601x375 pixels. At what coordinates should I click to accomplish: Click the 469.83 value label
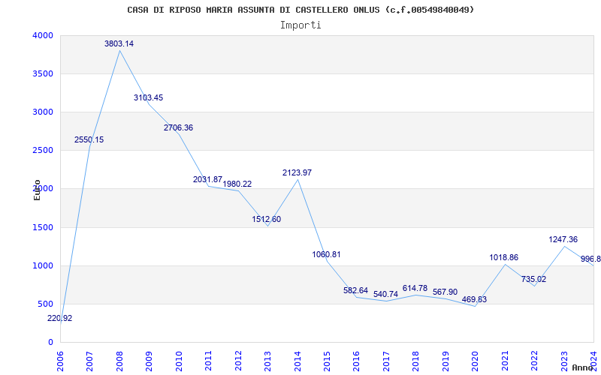(475, 299)
